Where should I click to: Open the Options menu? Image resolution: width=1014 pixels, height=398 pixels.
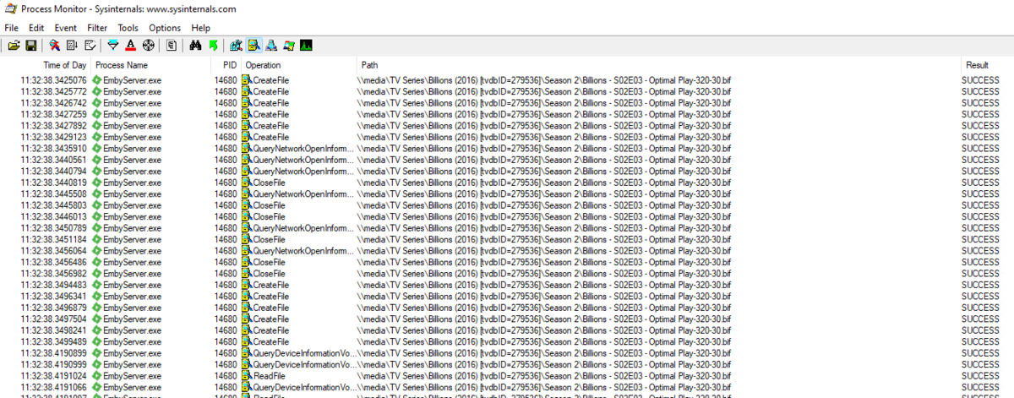tap(165, 28)
